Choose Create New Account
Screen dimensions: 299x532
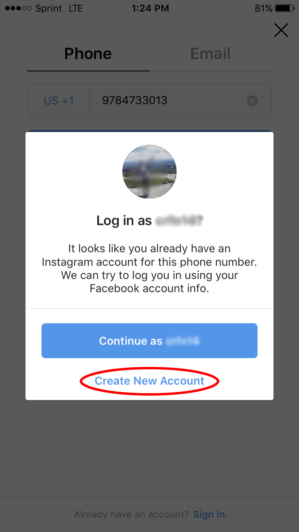[x=149, y=381]
